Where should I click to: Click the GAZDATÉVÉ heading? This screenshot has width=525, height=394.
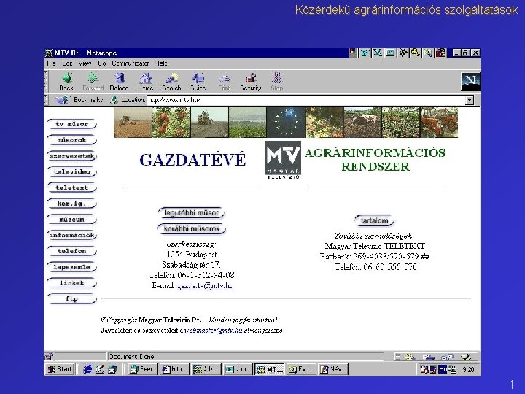coord(192,160)
